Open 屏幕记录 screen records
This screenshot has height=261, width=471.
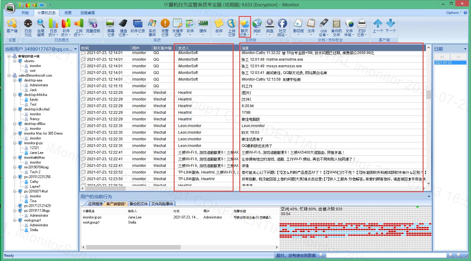(x=111, y=27)
